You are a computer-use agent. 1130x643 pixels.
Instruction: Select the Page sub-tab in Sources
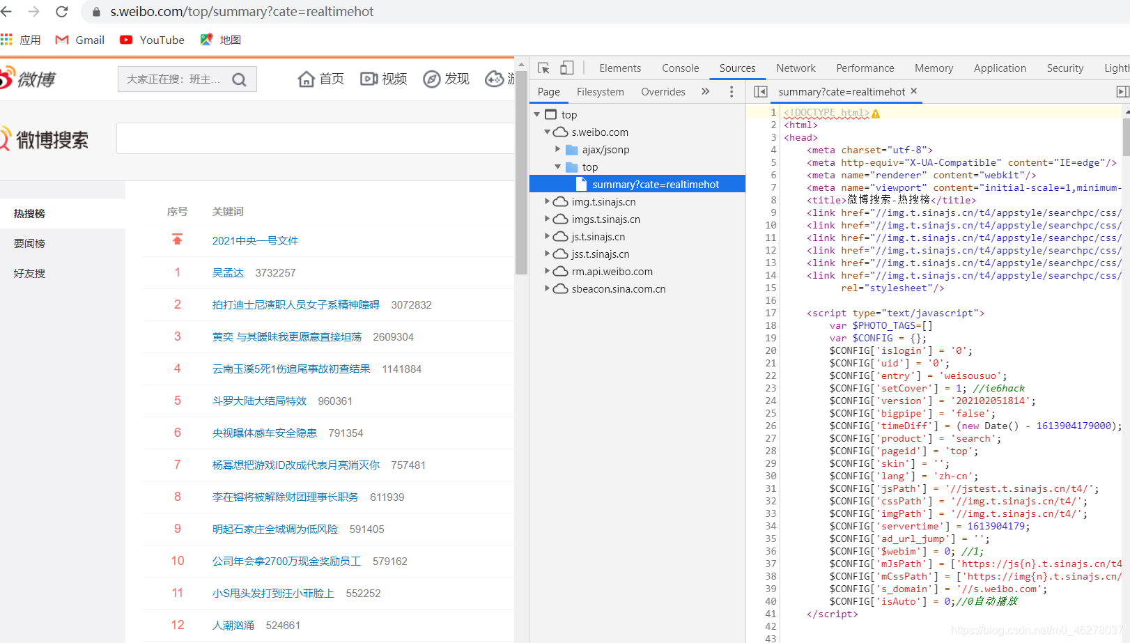[x=548, y=91]
